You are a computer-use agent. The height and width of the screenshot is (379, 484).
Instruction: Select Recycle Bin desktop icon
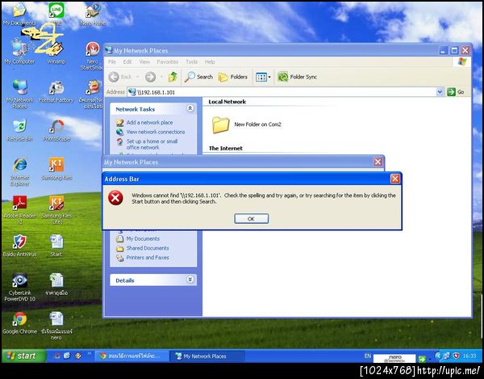click(19, 130)
